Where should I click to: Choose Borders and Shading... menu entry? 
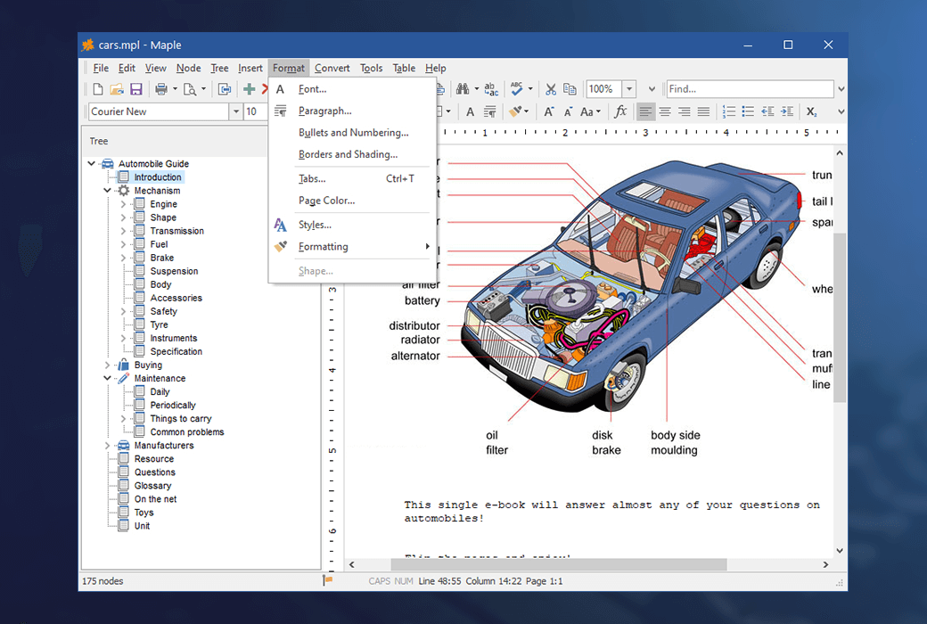pyautogui.click(x=352, y=155)
